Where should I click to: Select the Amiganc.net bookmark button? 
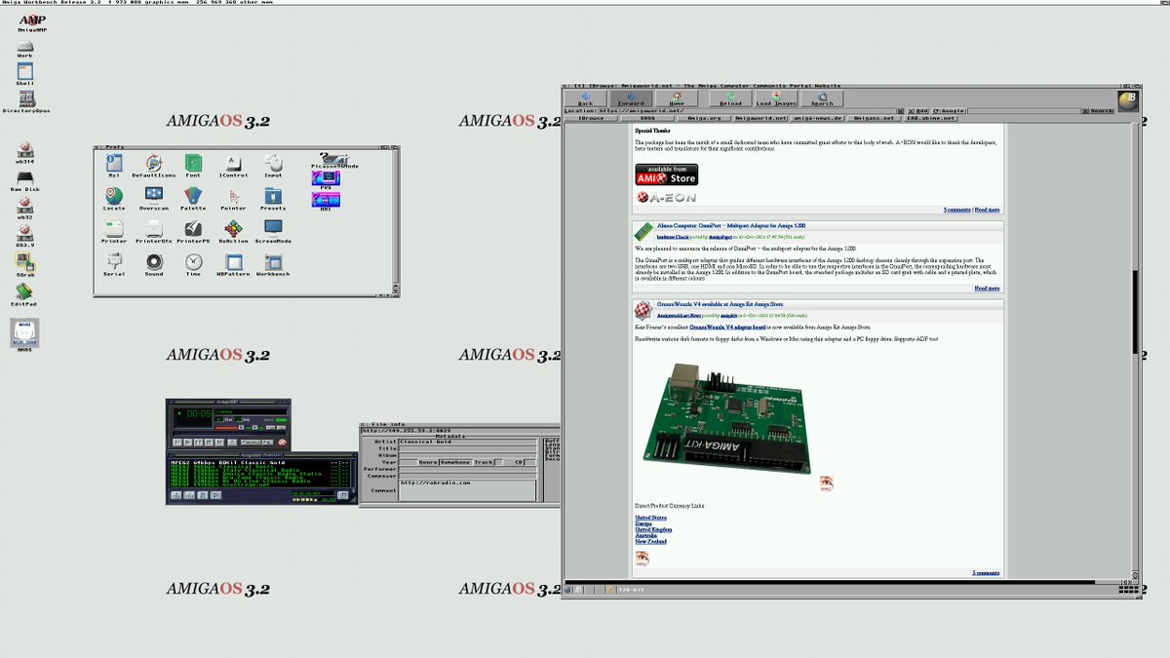point(873,118)
